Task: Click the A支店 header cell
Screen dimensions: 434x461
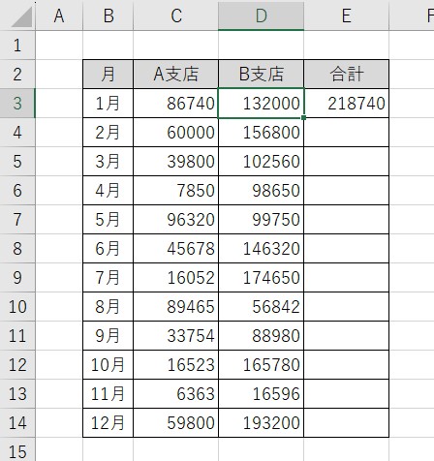Action: tap(176, 74)
